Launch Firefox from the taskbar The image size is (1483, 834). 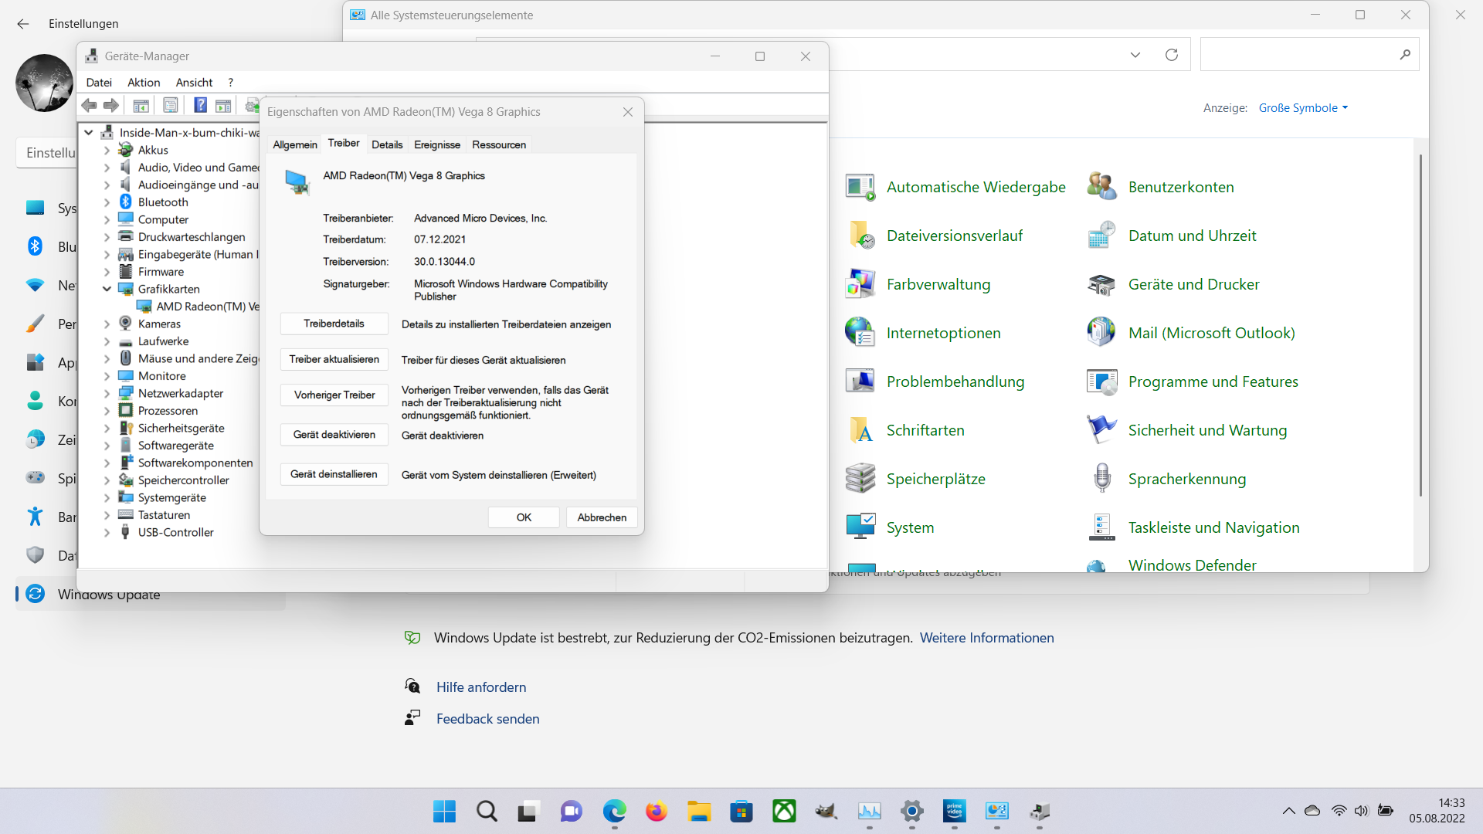(x=657, y=812)
